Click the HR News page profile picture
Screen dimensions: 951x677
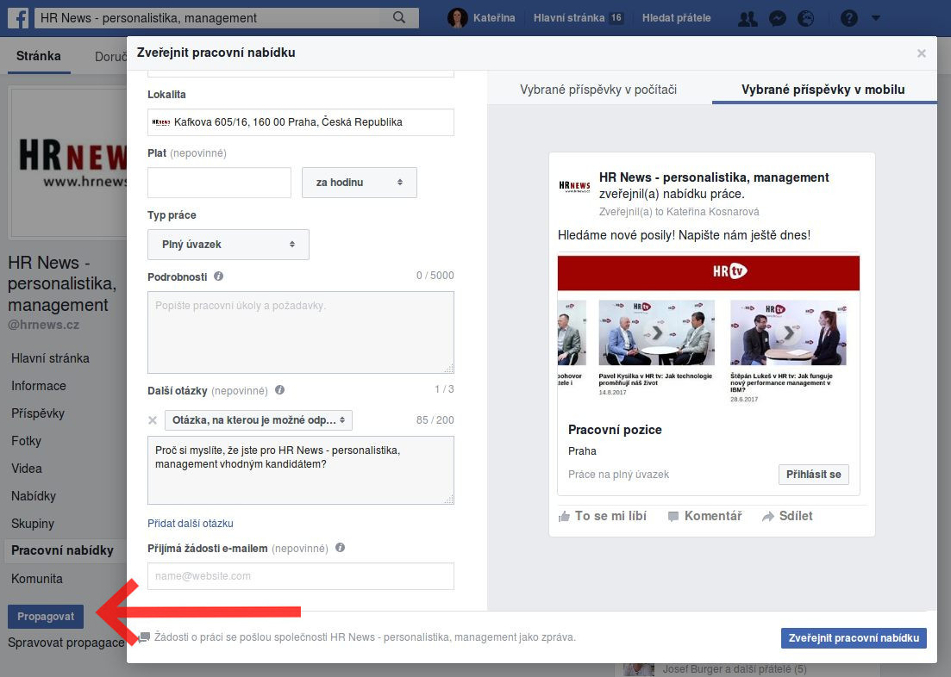click(x=69, y=163)
